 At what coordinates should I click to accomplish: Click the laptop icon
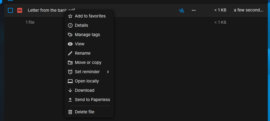point(70,81)
